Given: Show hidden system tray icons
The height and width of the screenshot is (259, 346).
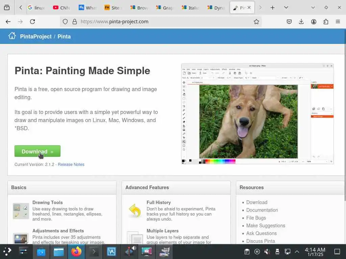Looking at the screenshot, I should [x=297, y=252].
